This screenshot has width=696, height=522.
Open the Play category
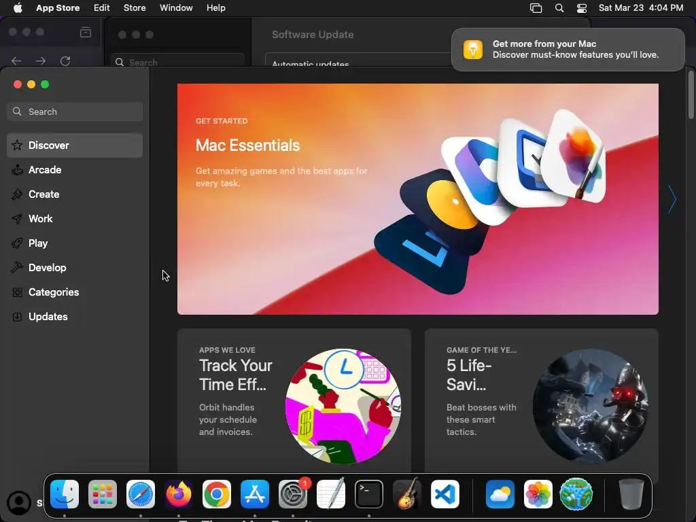coord(75,243)
